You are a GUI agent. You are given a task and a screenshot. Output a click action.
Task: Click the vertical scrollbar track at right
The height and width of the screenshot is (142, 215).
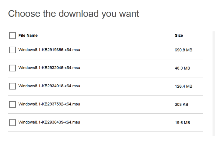(213, 83)
